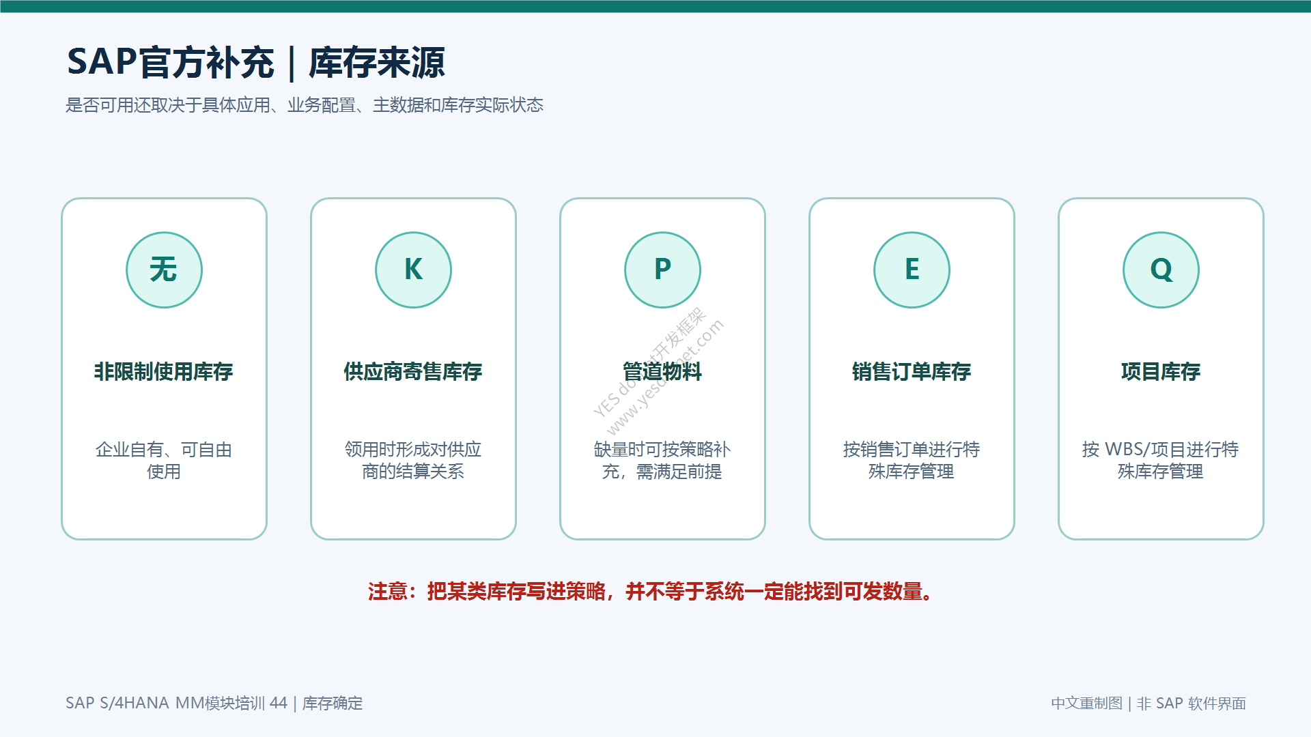Click the footer note 中文重制图｜非 SAP 软件界面
Image resolution: width=1311 pixels, height=737 pixels.
click(1148, 703)
